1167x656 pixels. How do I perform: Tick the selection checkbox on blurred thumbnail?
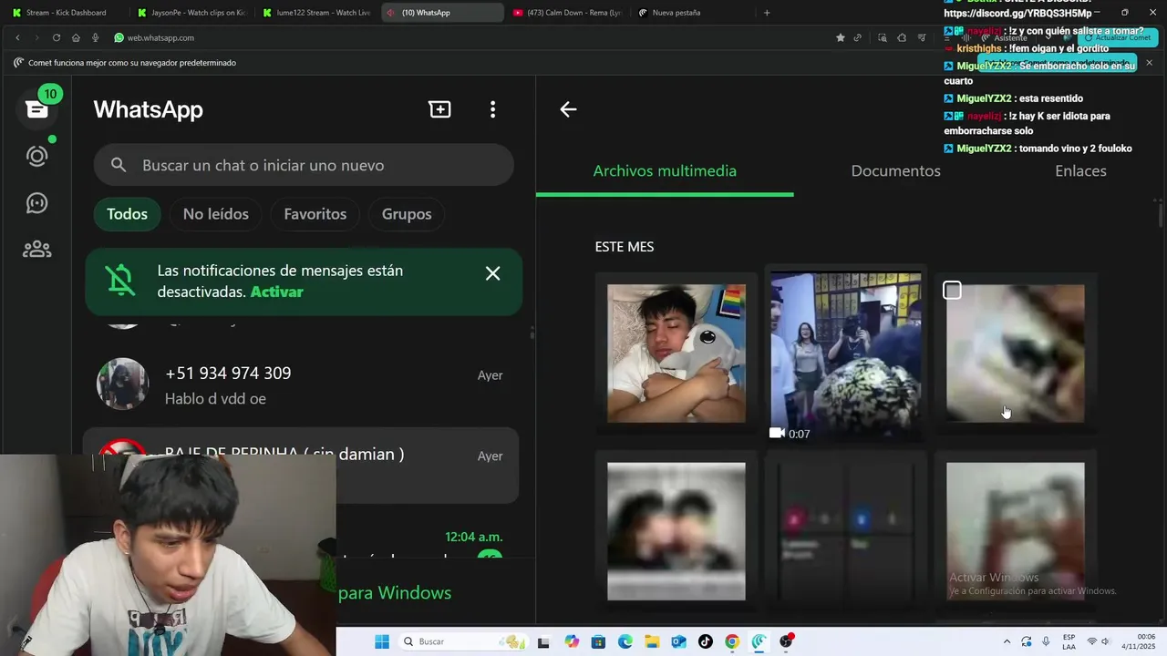952,291
